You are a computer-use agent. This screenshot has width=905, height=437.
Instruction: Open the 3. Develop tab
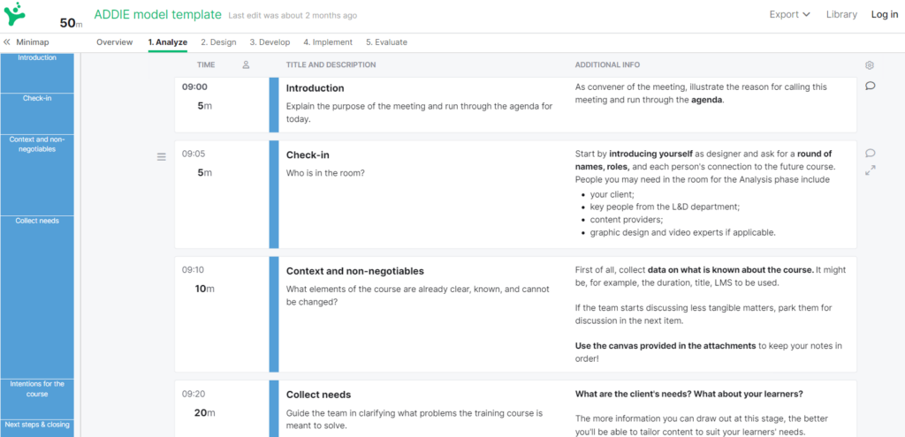(270, 42)
